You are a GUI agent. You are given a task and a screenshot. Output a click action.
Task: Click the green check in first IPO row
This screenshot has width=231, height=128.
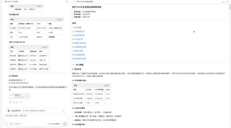pos(19,56)
